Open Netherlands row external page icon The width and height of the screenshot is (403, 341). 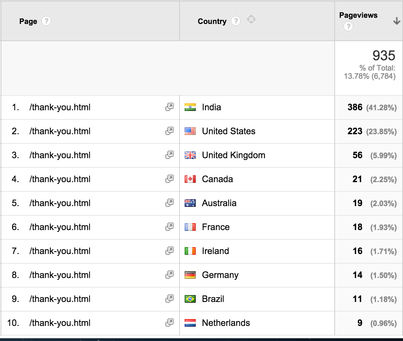coord(169,323)
